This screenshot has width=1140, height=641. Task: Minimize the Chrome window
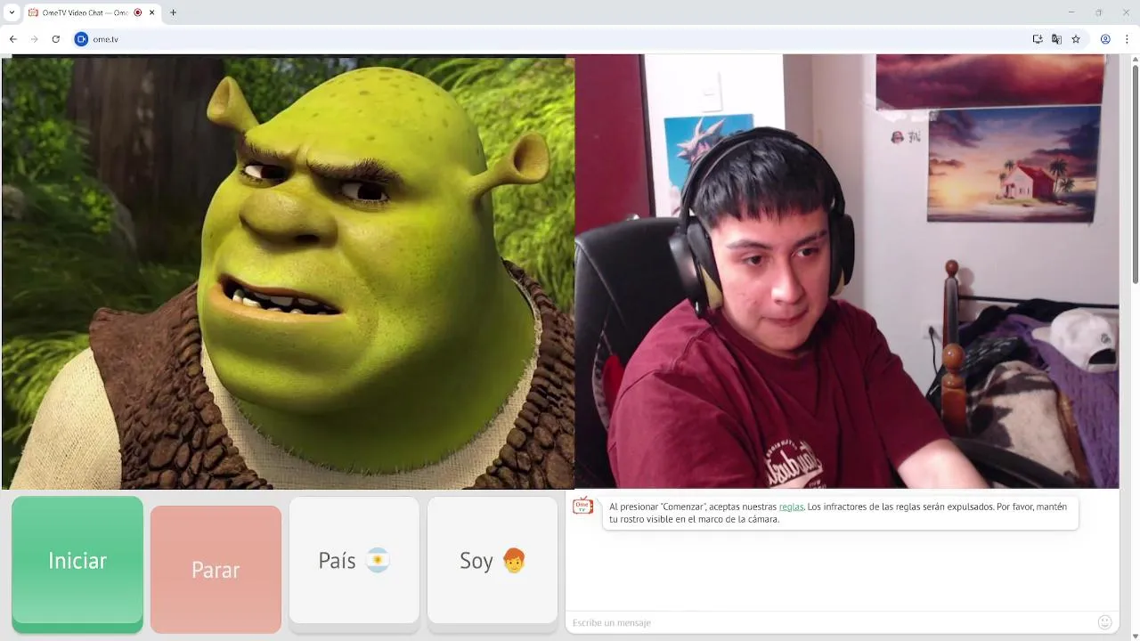pyautogui.click(x=1071, y=12)
